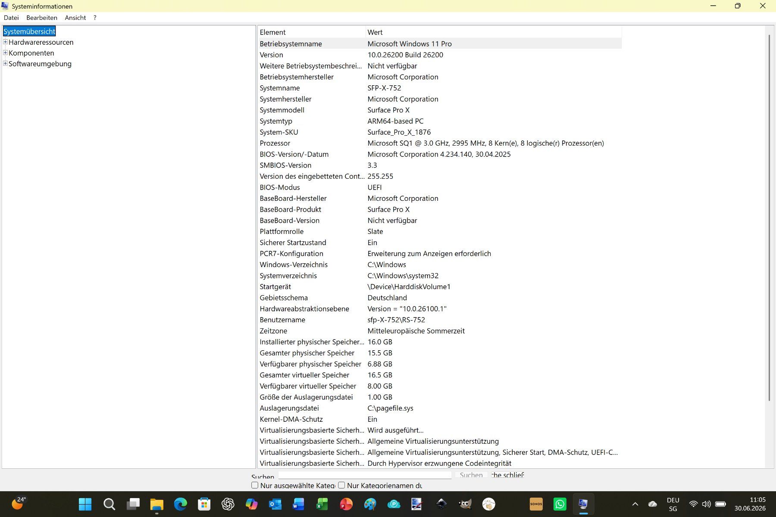Select Systemübersicht in the tree
The image size is (776, 517).
pyautogui.click(x=29, y=31)
